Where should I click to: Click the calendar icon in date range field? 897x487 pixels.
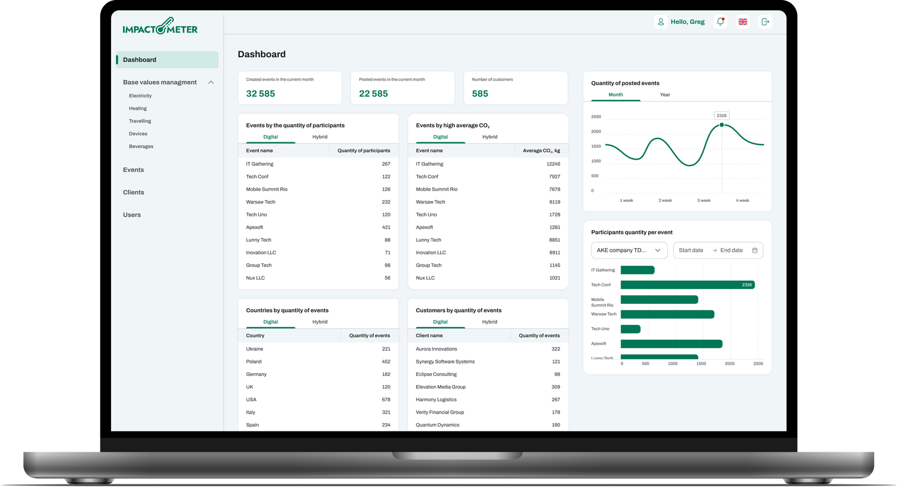tap(755, 251)
